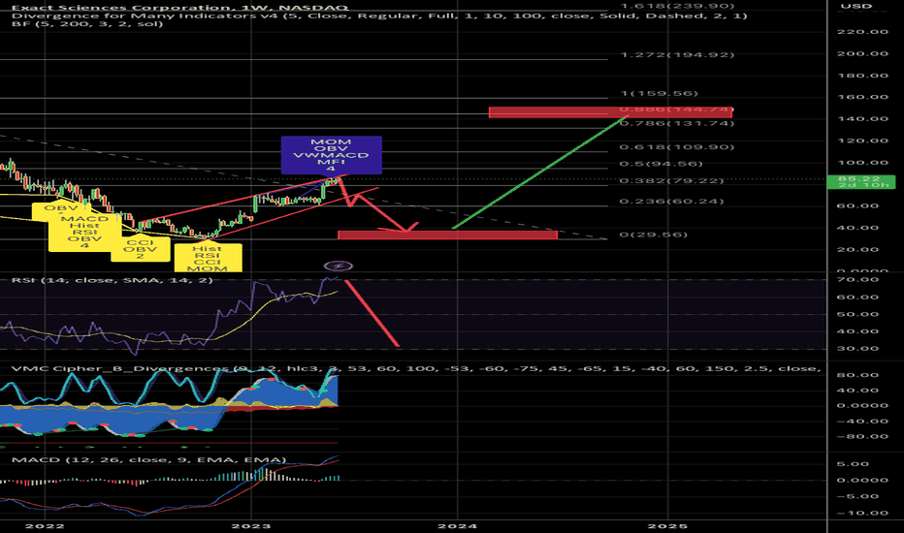This screenshot has height=533, width=904.
Task: Click 200.00 on the price axis
Action: (x=862, y=53)
